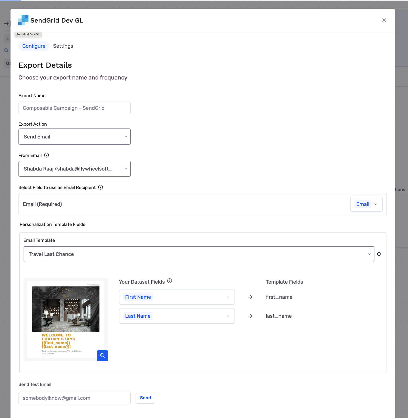Zoom into the template preview
Screen dimensions: 408x418
103,356
